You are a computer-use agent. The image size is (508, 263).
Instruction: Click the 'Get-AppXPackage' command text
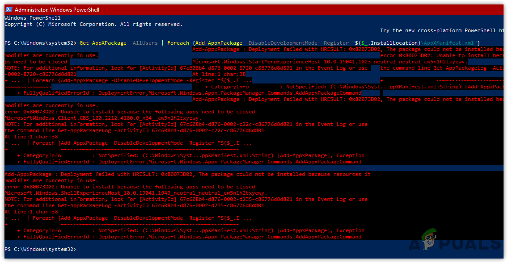(103, 43)
